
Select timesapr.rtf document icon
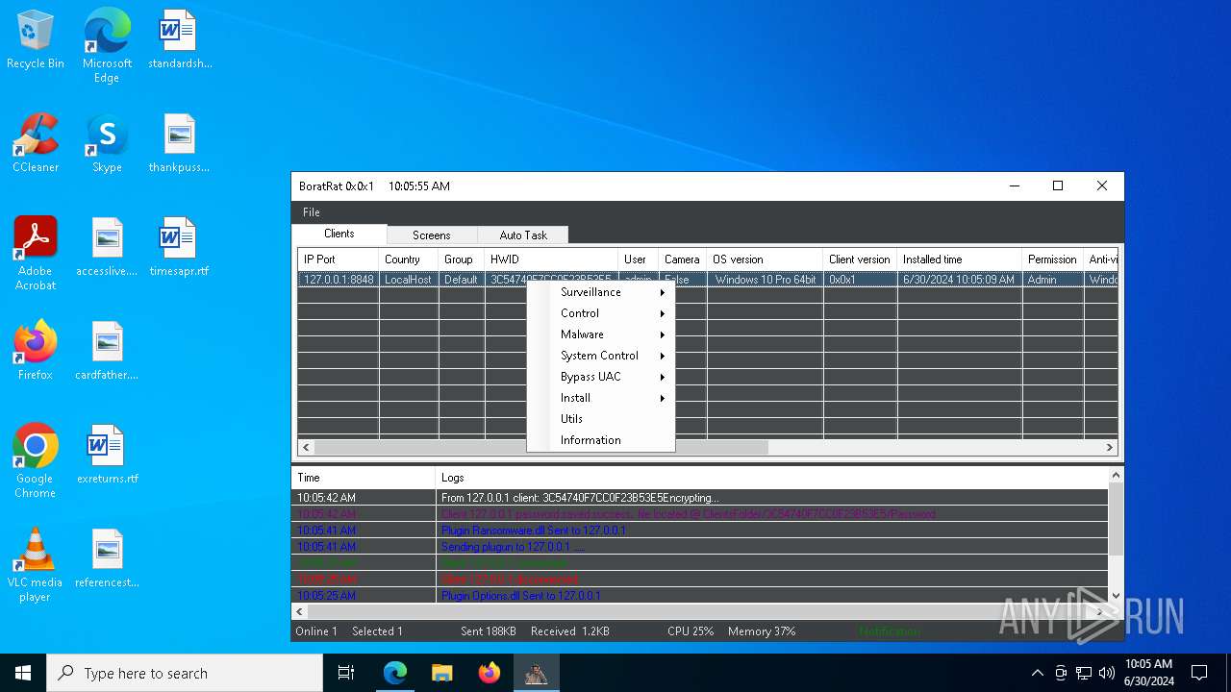pyautogui.click(x=179, y=248)
